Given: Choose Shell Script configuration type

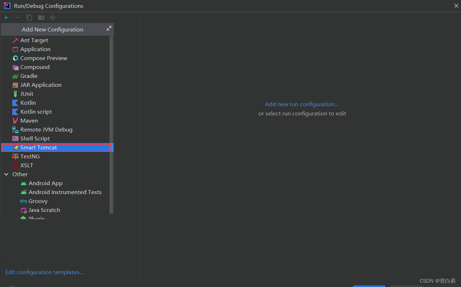Looking at the screenshot, I should coord(35,139).
